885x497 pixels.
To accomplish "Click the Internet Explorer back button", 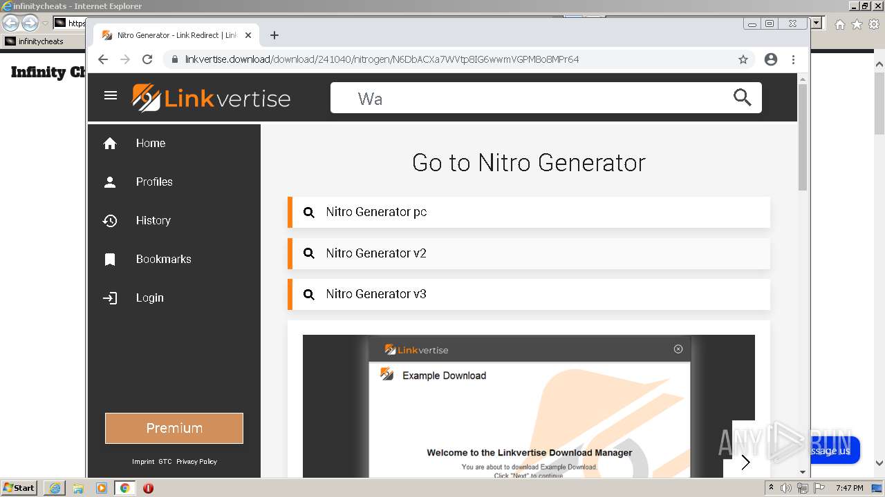I will pyautogui.click(x=10, y=23).
